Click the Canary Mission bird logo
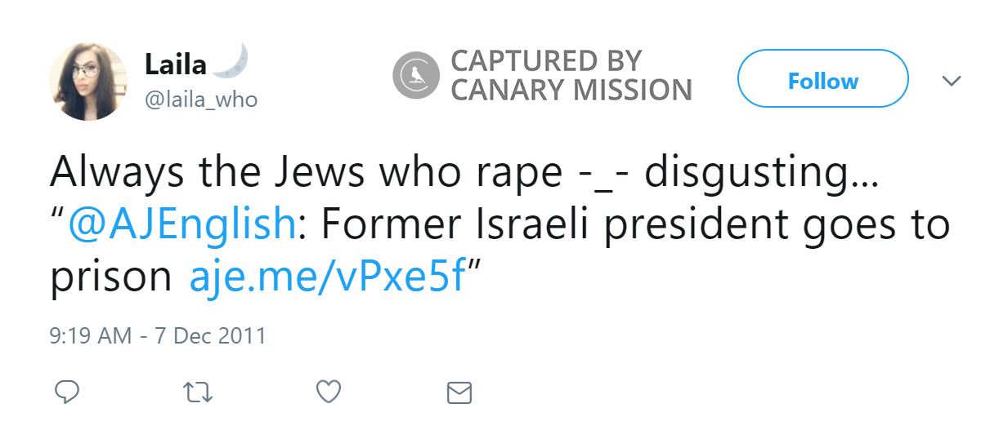This screenshot has width=999, height=439. coord(416,75)
